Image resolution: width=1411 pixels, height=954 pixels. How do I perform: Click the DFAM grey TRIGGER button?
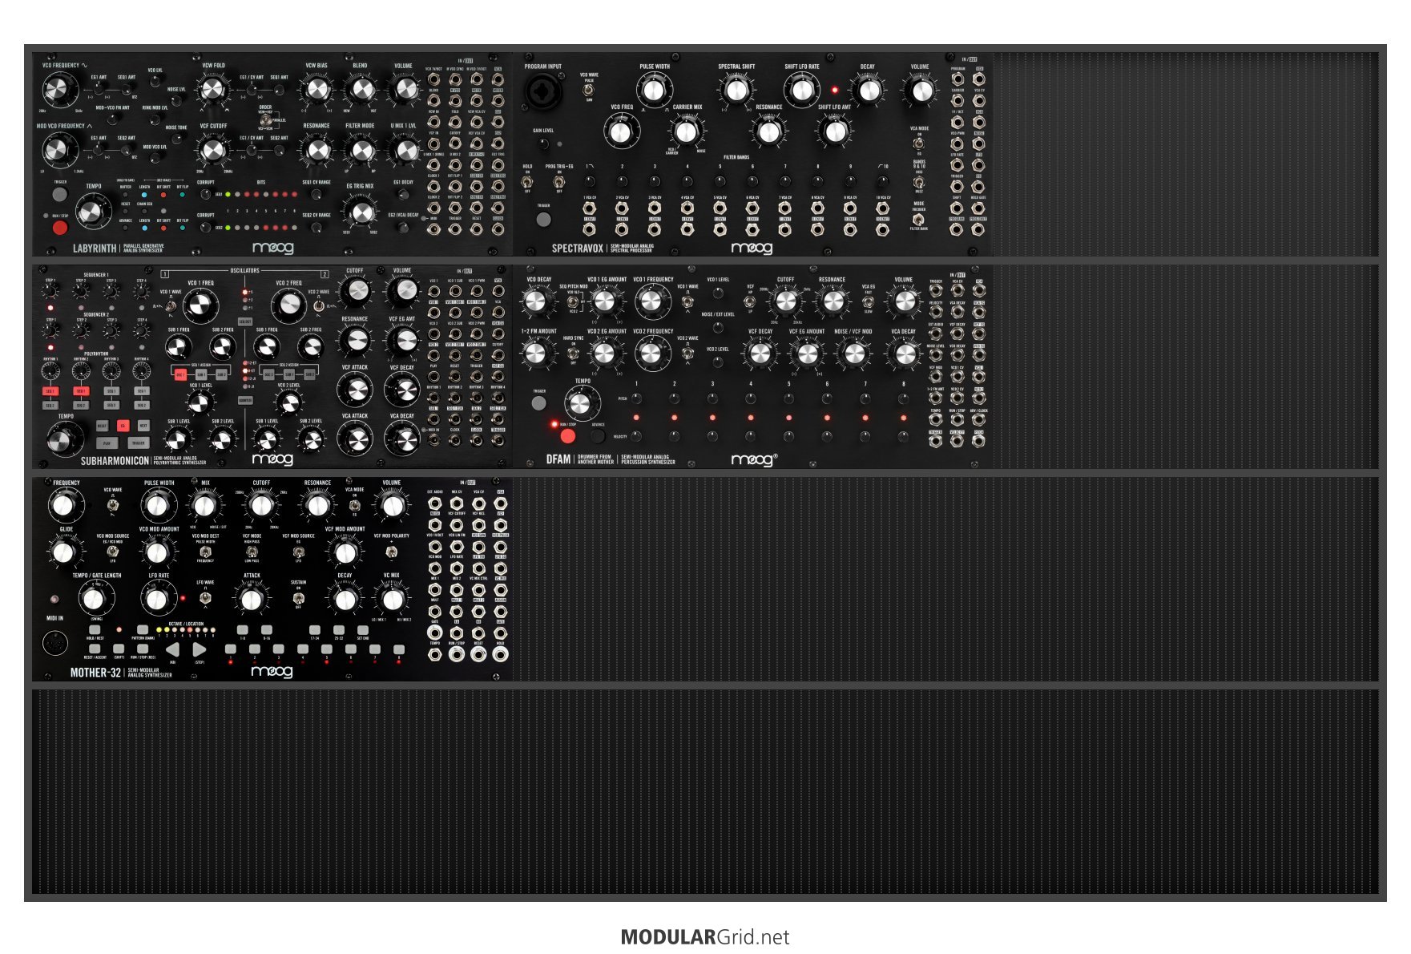point(539,402)
